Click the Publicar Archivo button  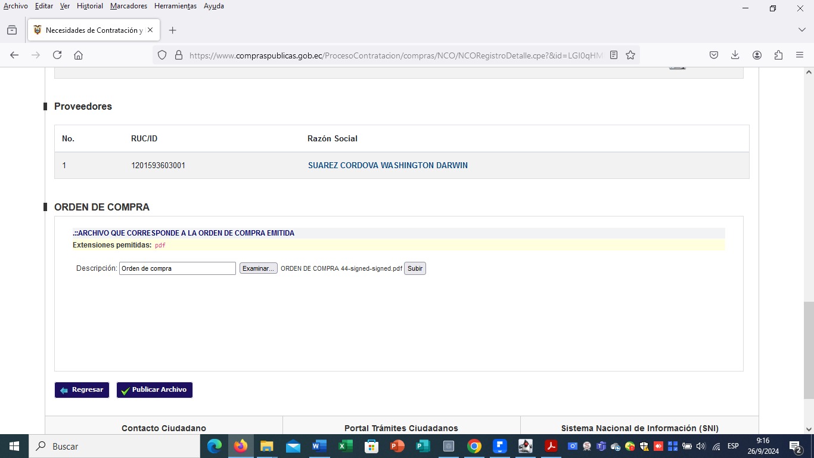[x=154, y=390]
